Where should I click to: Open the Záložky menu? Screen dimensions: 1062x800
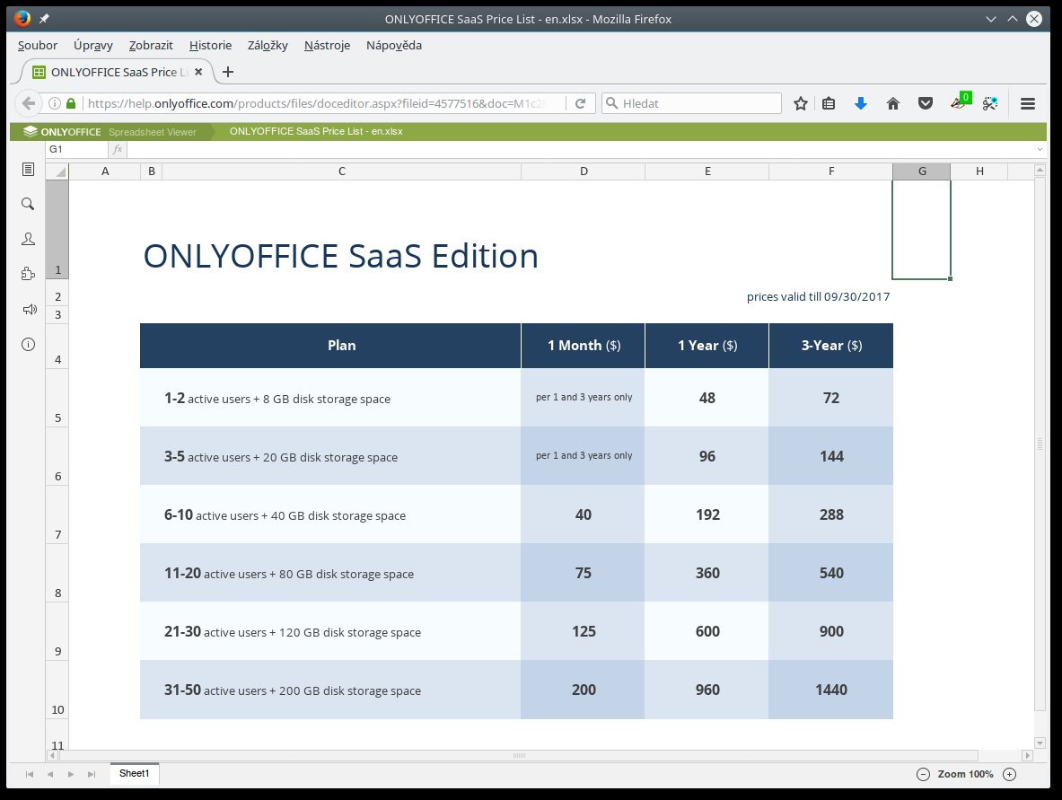268,46
